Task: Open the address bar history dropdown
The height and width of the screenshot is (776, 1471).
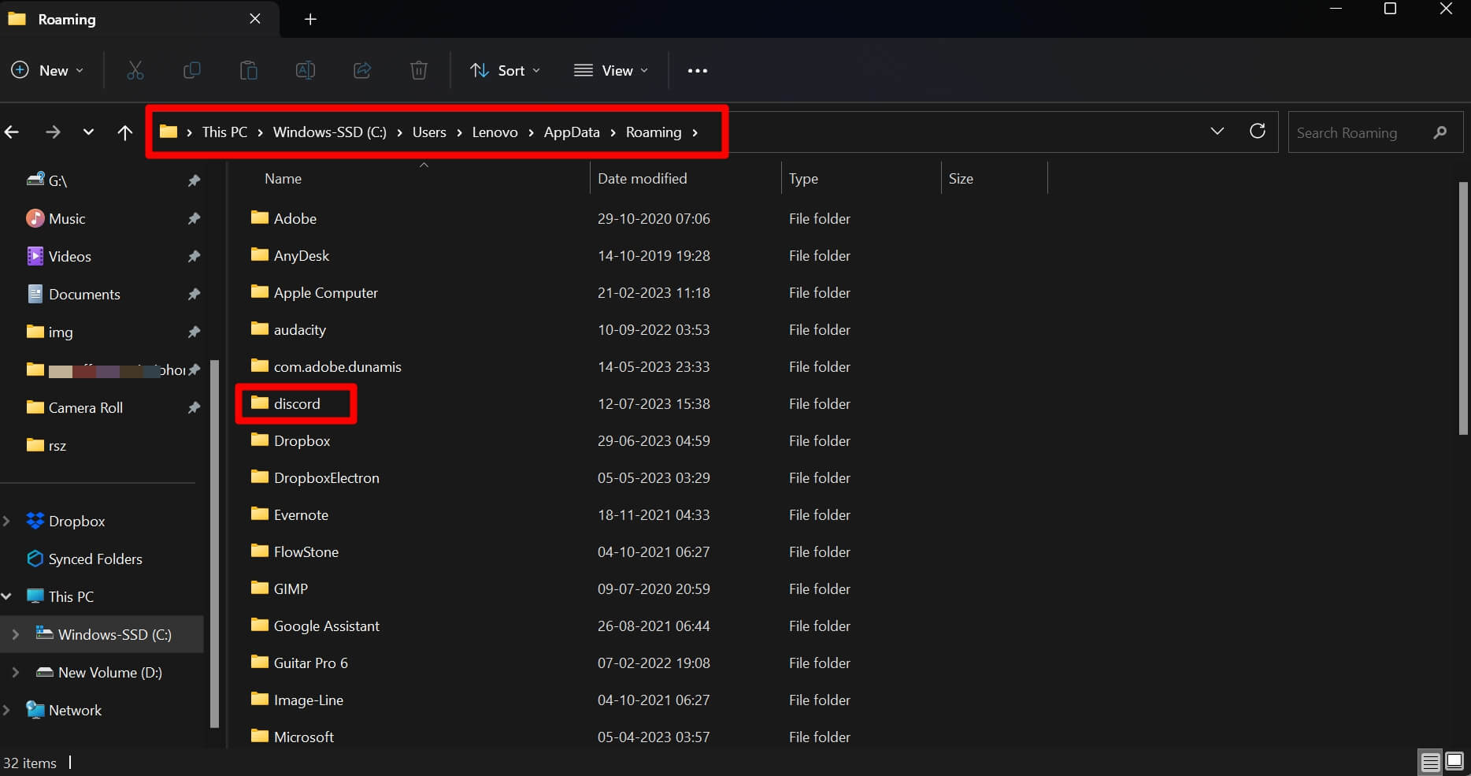Action: point(1217,132)
